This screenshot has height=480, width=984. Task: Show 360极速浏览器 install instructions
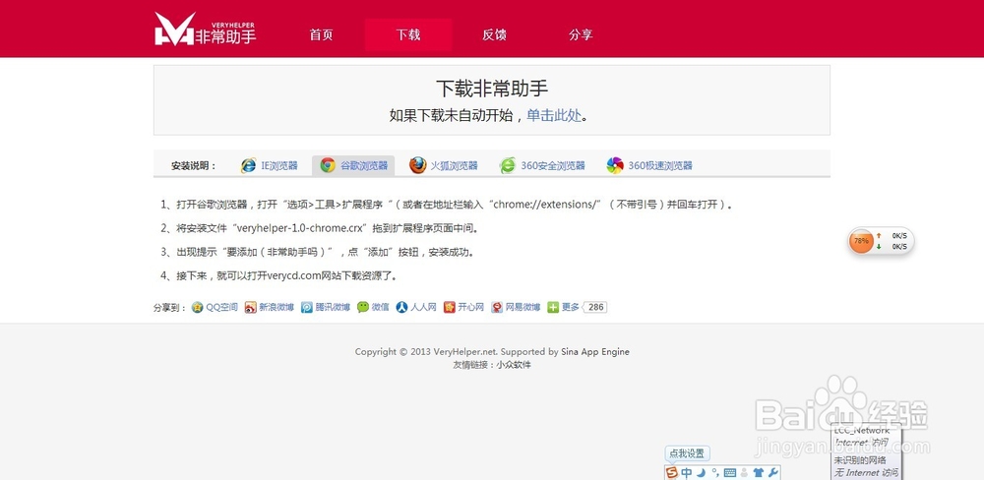660,165
